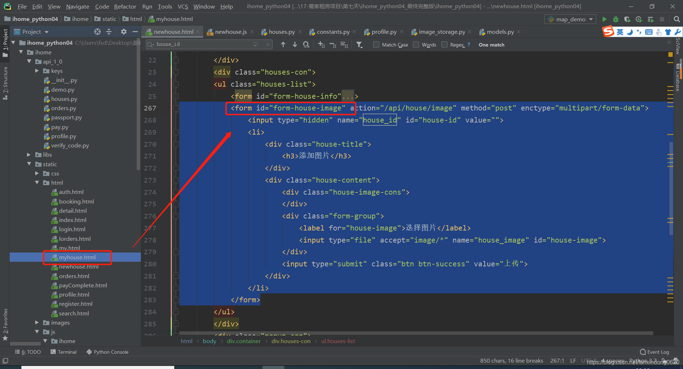Run with coverage shield icon

coord(627,19)
